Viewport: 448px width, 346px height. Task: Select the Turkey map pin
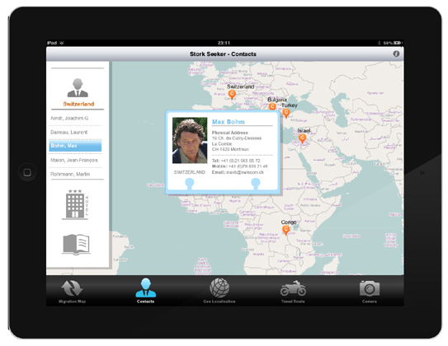click(286, 113)
